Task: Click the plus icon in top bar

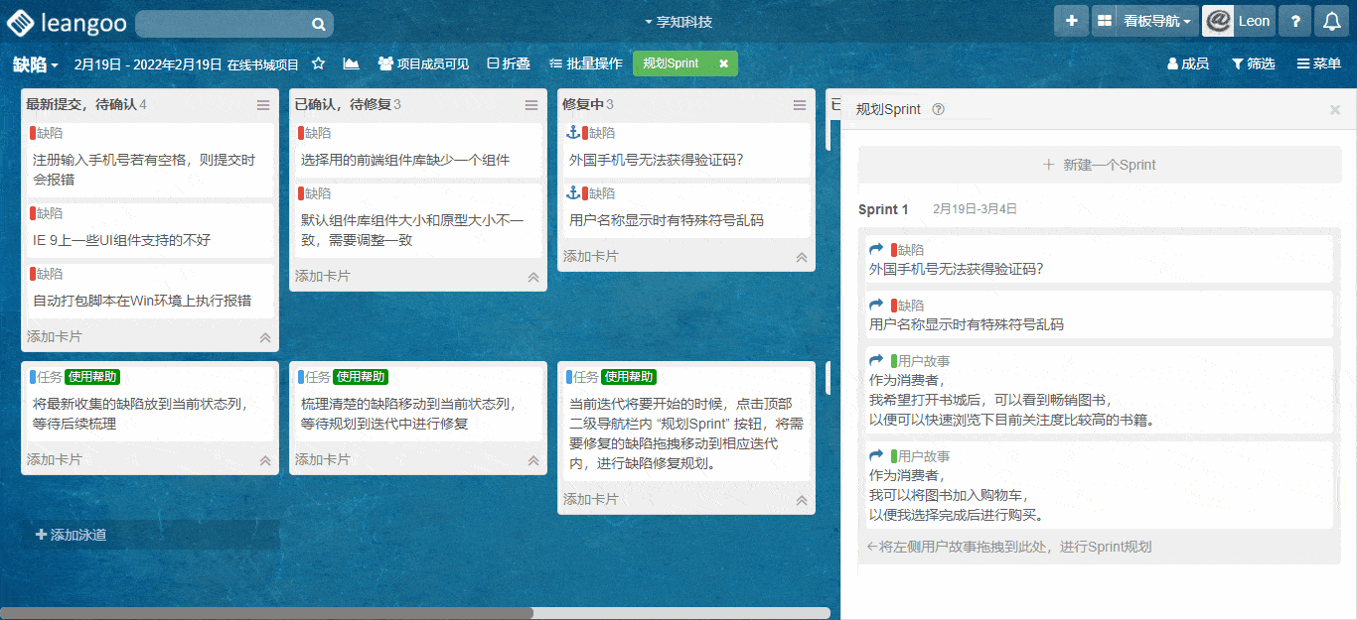Action: 1072,21
